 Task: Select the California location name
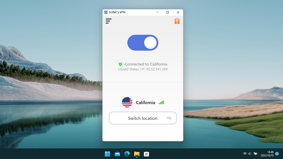(145, 102)
